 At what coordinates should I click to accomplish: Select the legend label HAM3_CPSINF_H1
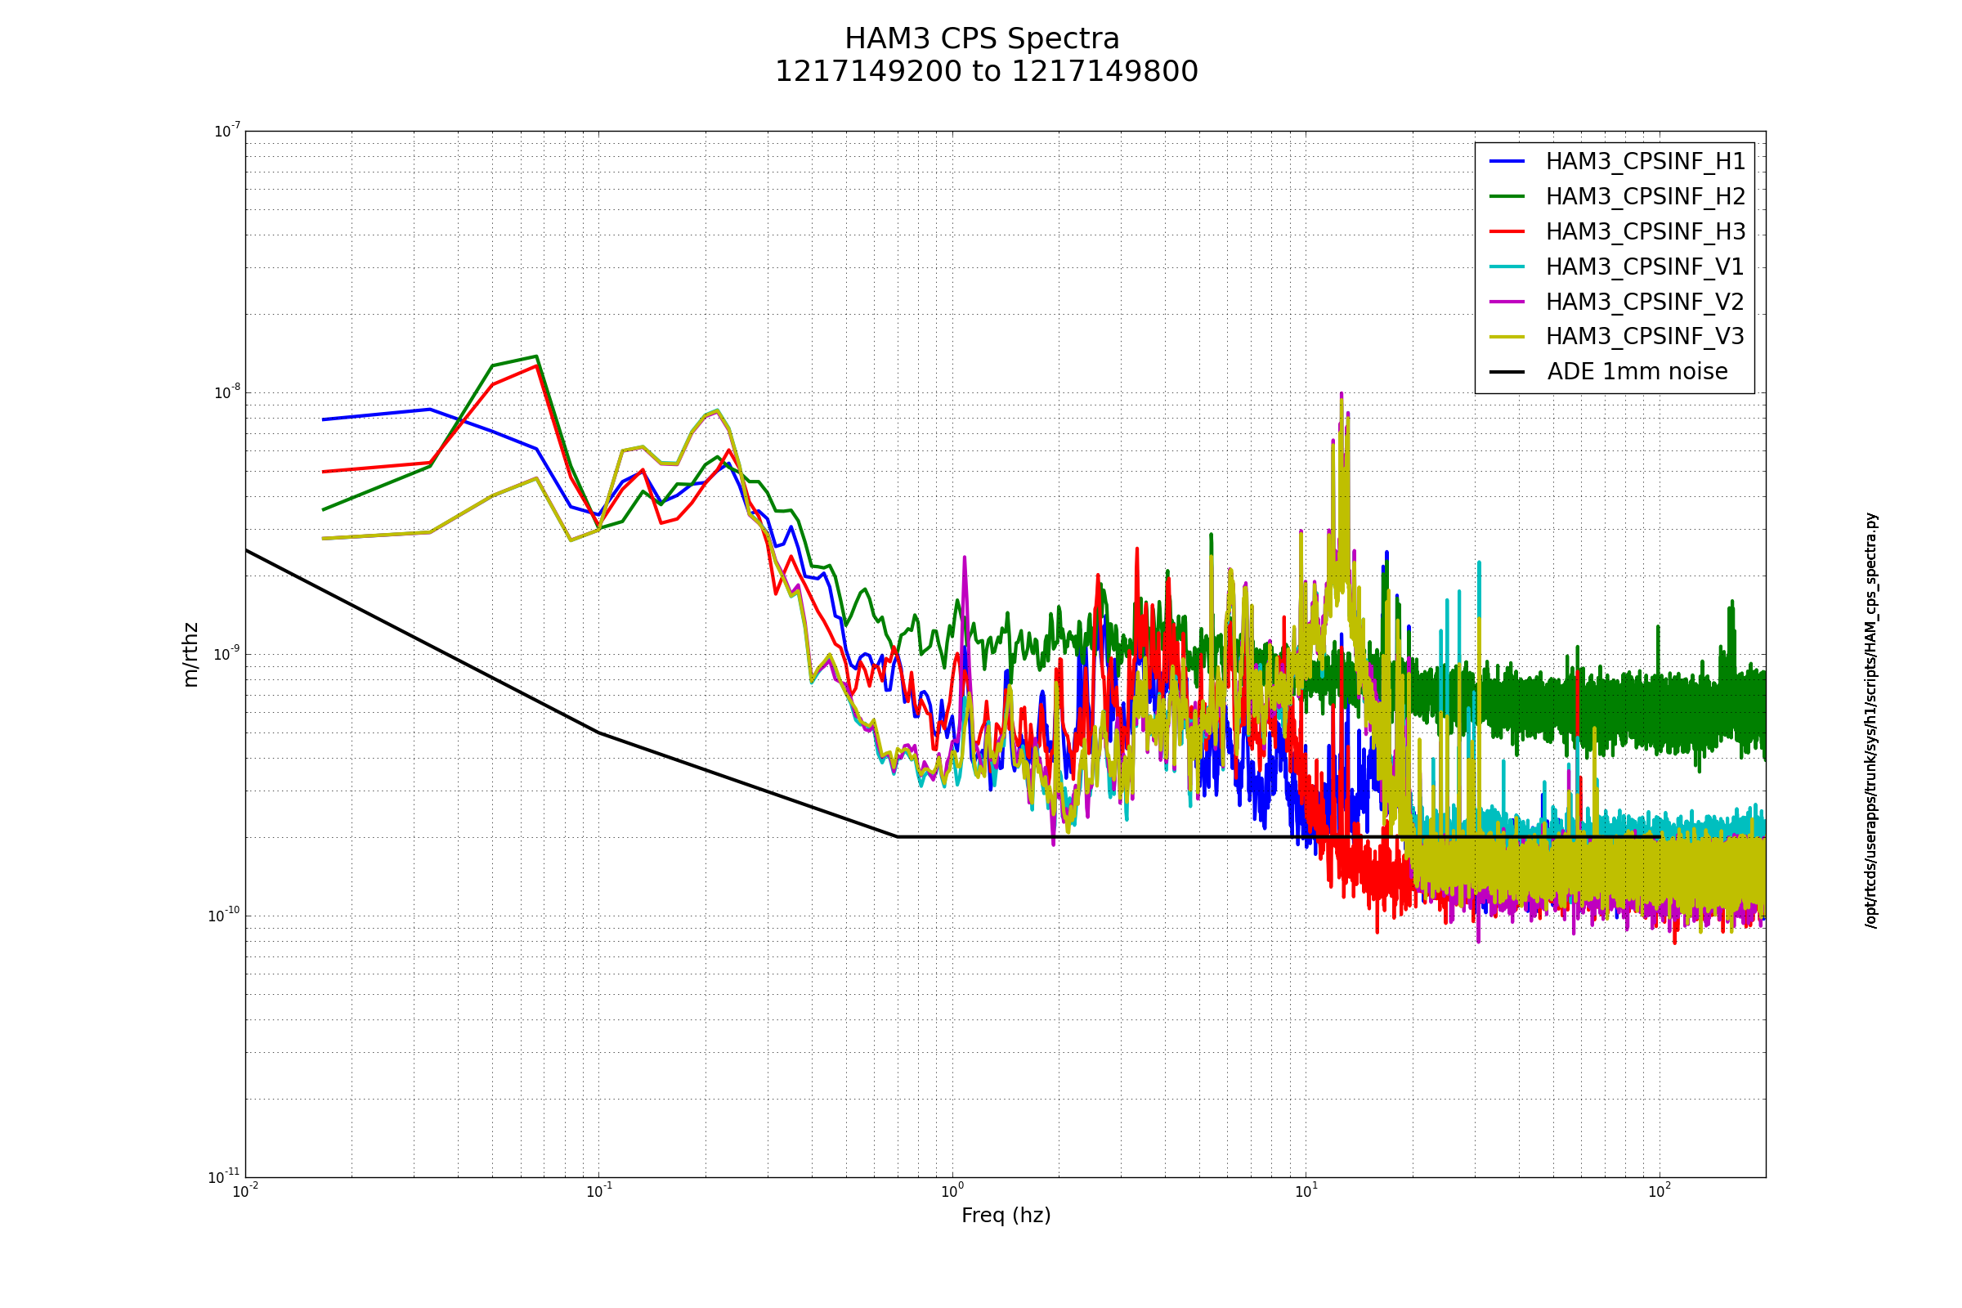click(1645, 162)
